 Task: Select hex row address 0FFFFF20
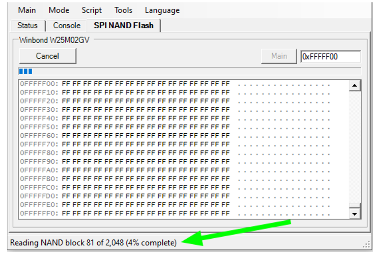pyautogui.click(x=39, y=101)
